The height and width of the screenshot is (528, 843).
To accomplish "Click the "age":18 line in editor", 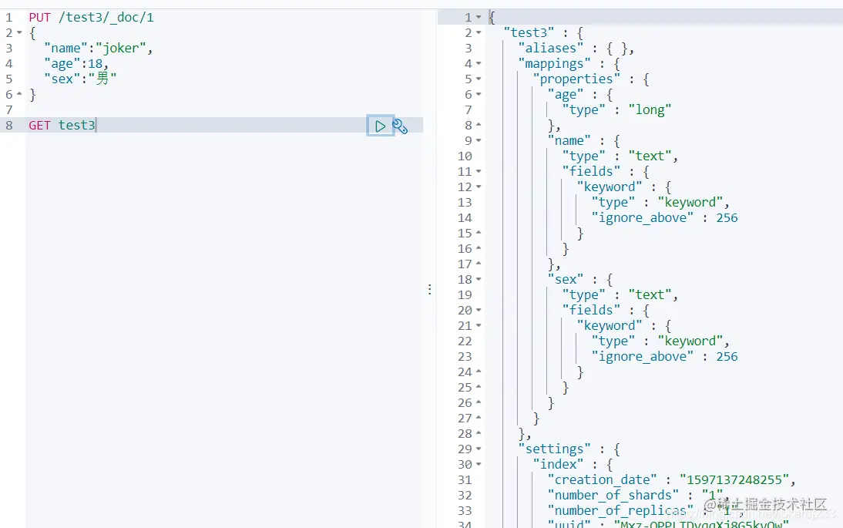I will [x=76, y=63].
